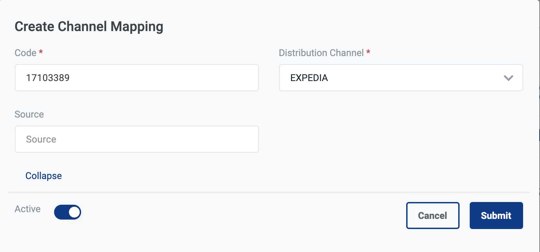This screenshot has width=540, height=252.
Task: Click the asterisk beside Distribution Channel
Action: pos(368,52)
